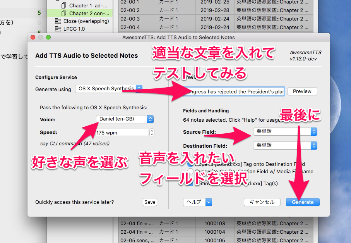Click the preview text input field
The image size is (351, 243).
234,91
